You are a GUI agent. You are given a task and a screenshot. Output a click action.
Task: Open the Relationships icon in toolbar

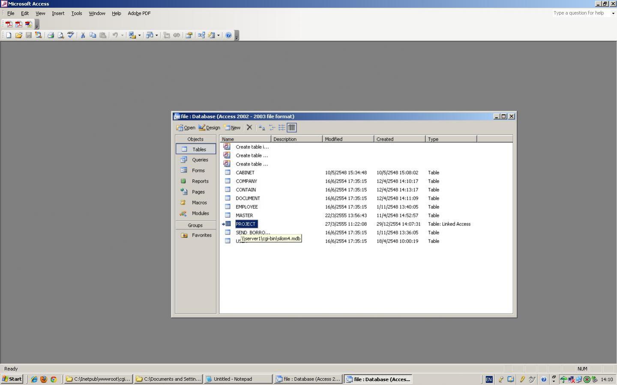(201, 36)
